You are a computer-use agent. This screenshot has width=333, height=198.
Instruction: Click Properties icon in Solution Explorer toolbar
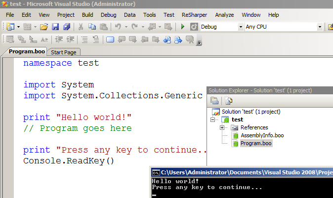point(214,101)
